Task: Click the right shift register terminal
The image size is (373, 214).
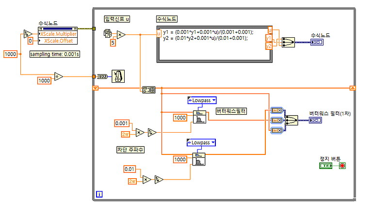Action: click(353, 88)
